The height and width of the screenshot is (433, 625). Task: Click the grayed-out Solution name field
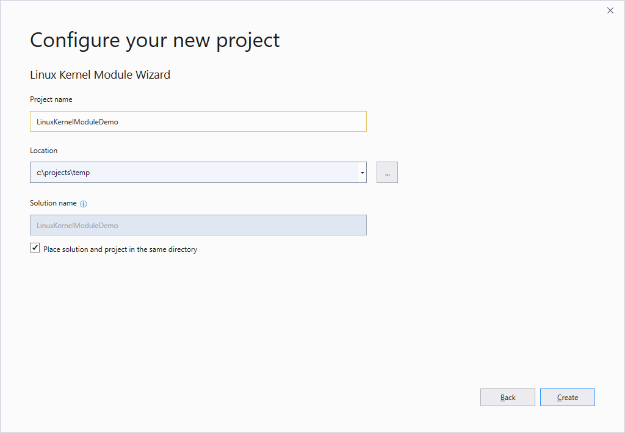click(198, 225)
